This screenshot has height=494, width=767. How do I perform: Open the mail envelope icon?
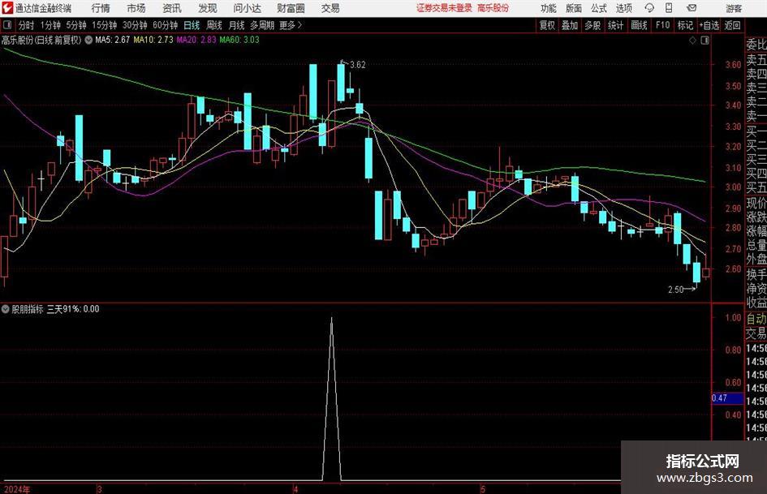[692, 8]
